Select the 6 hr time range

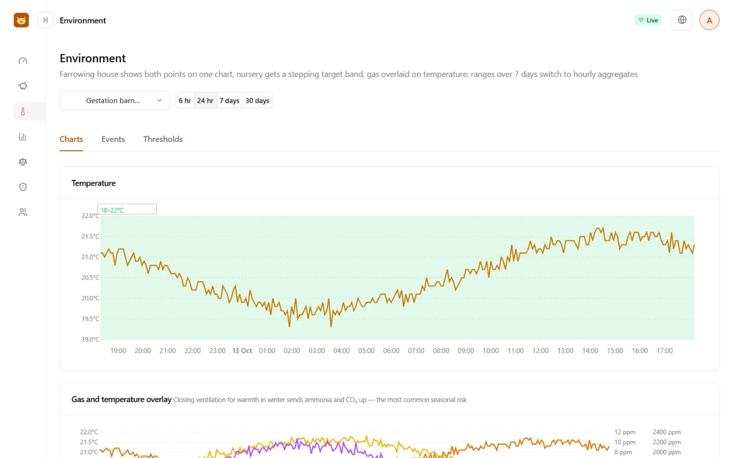[x=185, y=100]
